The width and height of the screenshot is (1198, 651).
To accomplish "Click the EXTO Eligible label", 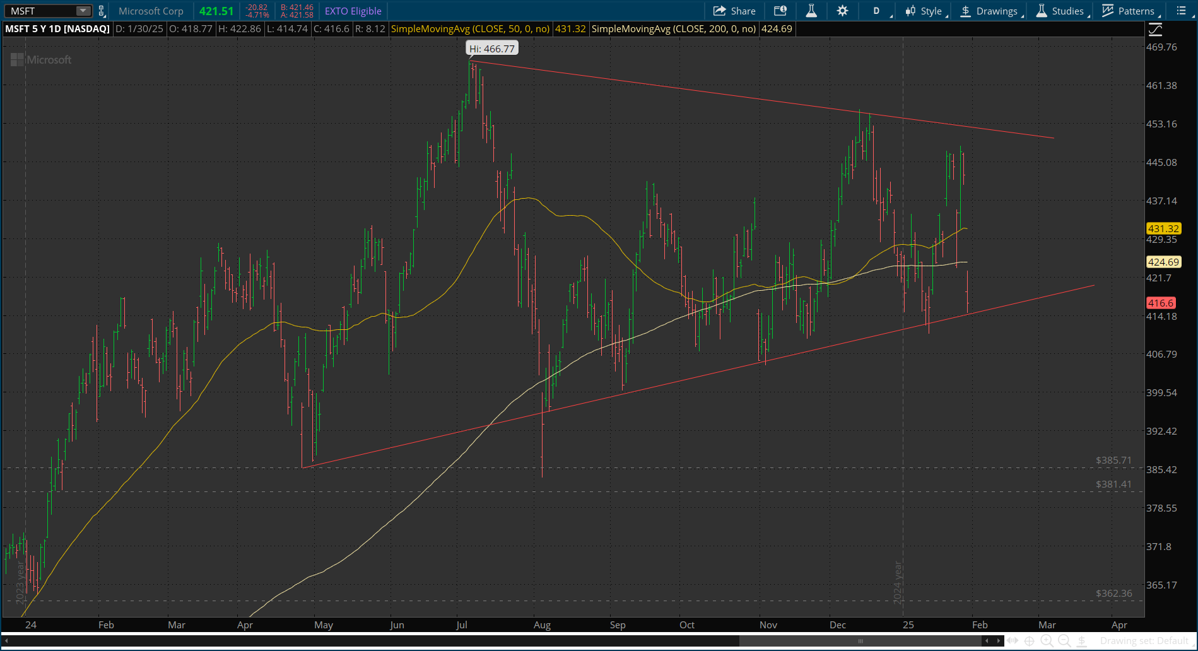I will 353,11.
